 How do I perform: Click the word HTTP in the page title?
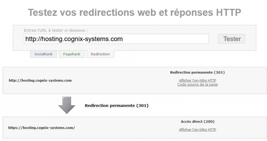tap(229, 12)
